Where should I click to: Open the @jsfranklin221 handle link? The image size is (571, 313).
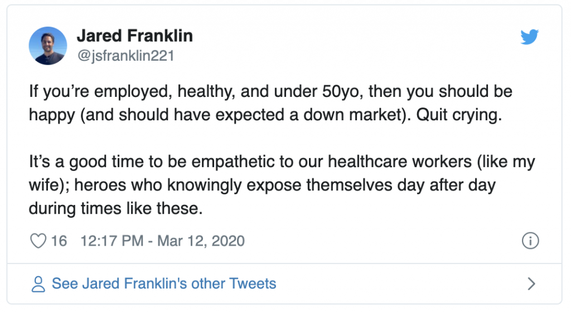pos(125,56)
